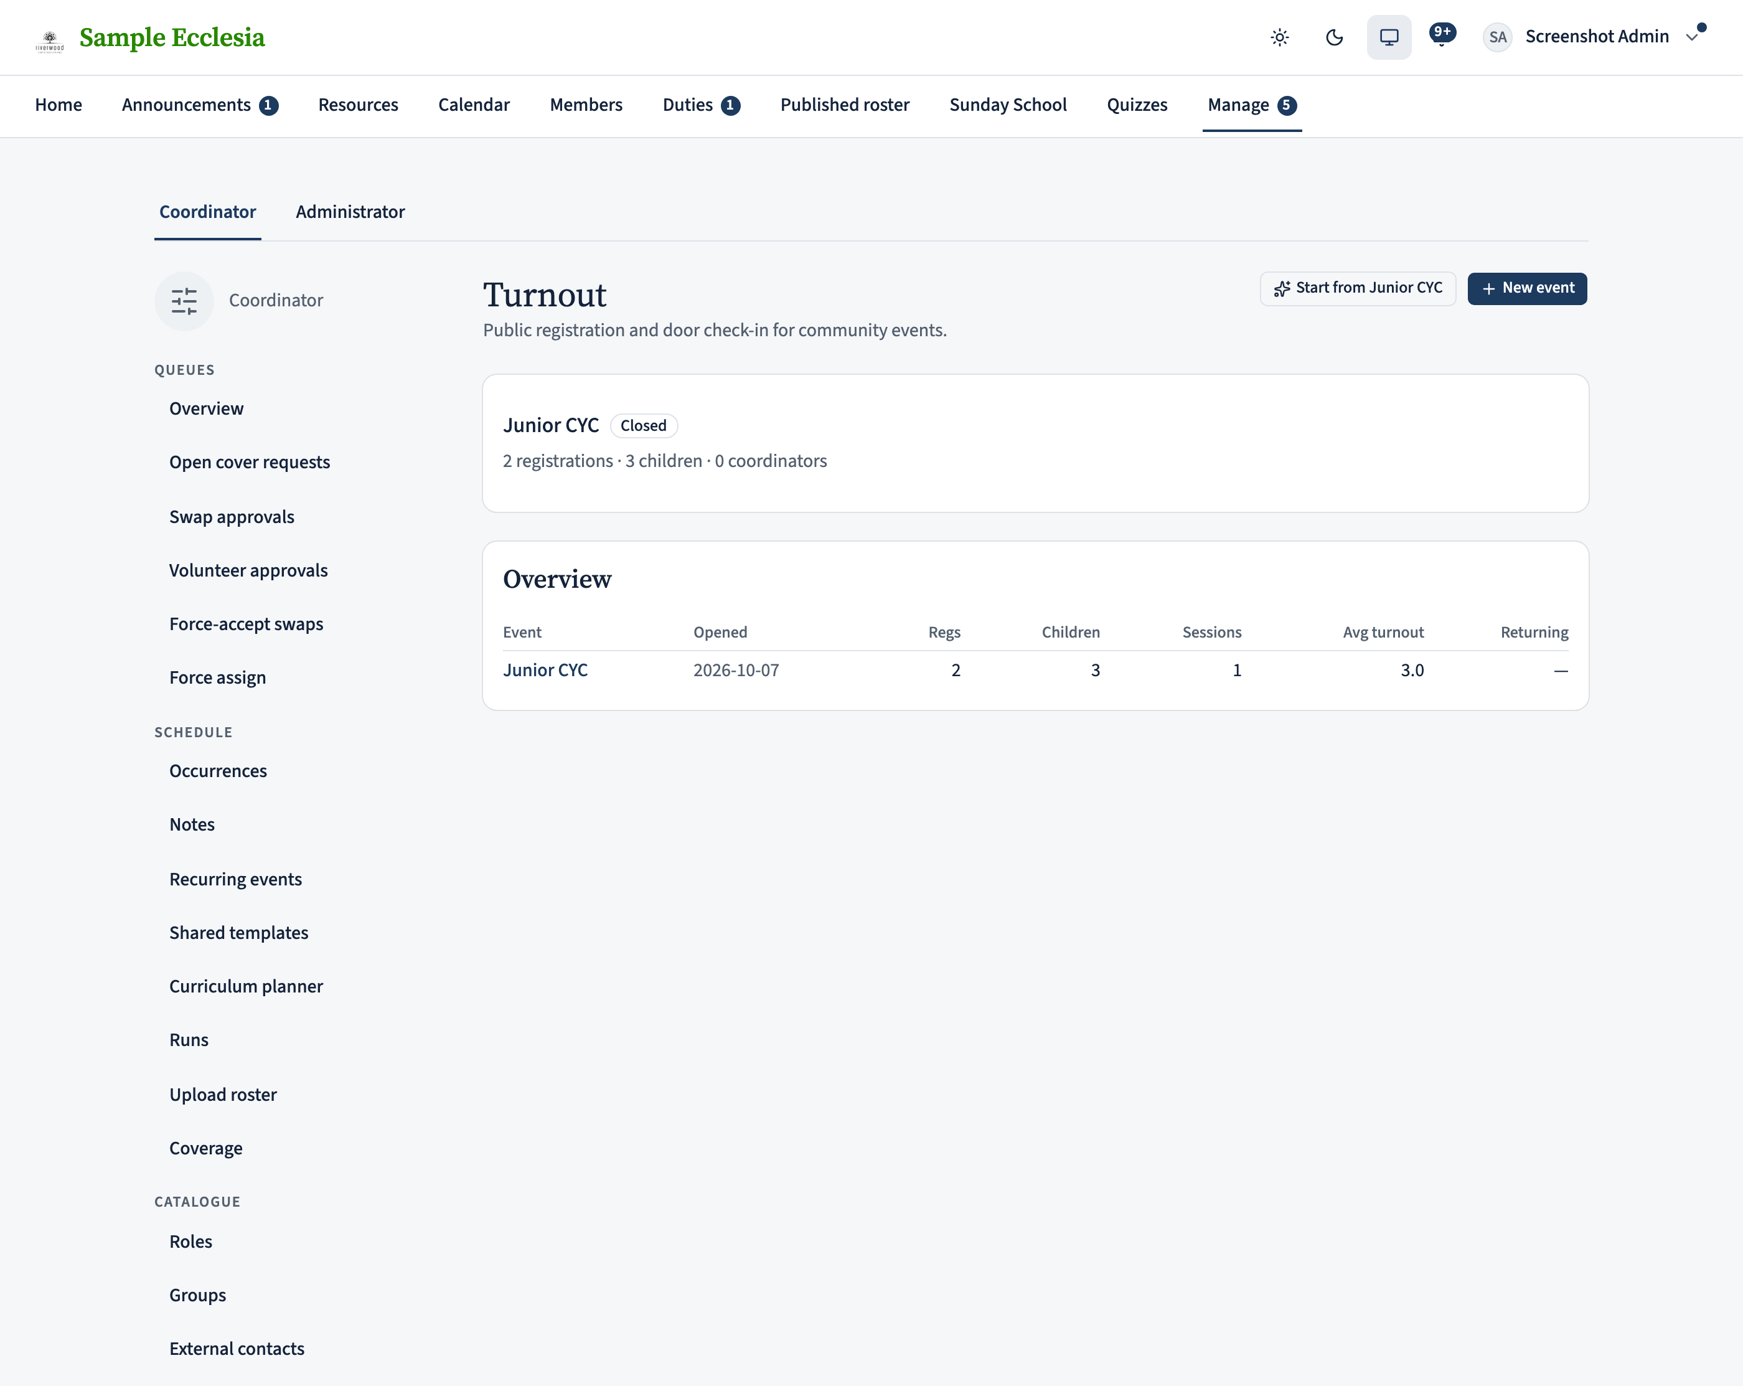Open the Sunday School page
This screenshot has height=1386, width=1743.
pyautogui.click(x=1008, y=105)
